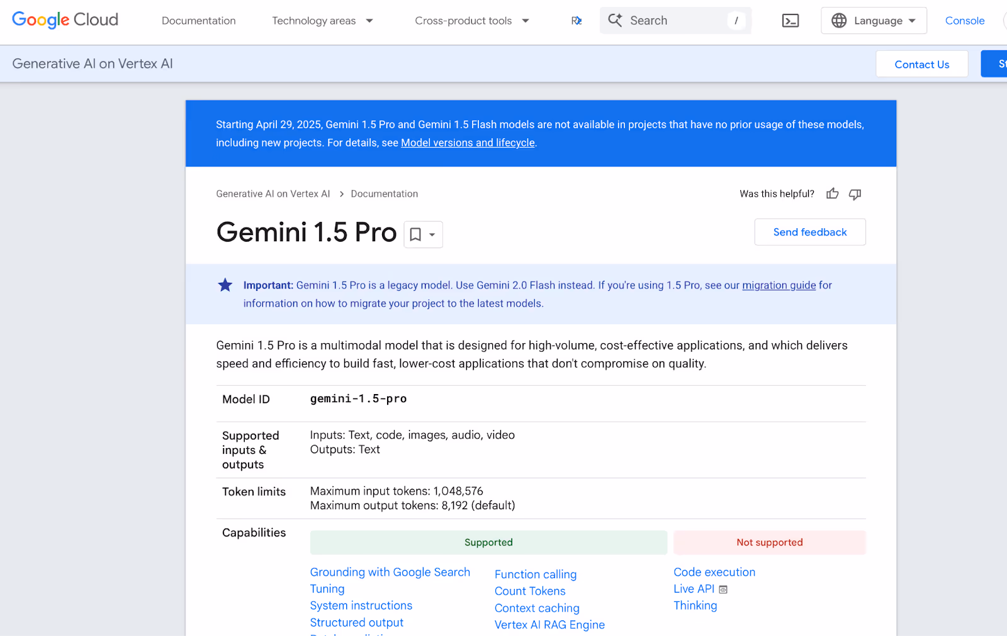Click the globe icon next to Language
The image size is (1007, 636).
coord(838,20)
